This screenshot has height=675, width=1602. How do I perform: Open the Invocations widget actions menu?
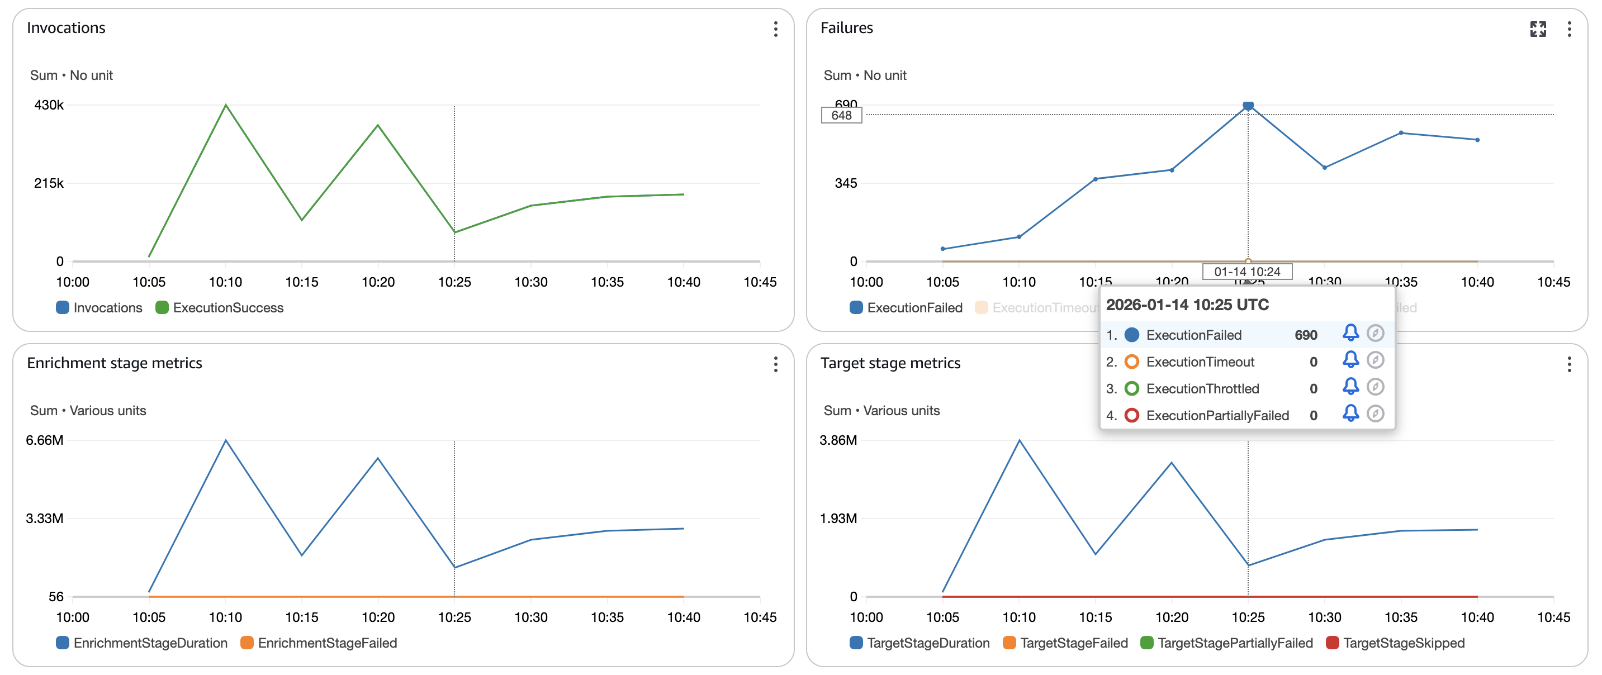coord(775,28)
